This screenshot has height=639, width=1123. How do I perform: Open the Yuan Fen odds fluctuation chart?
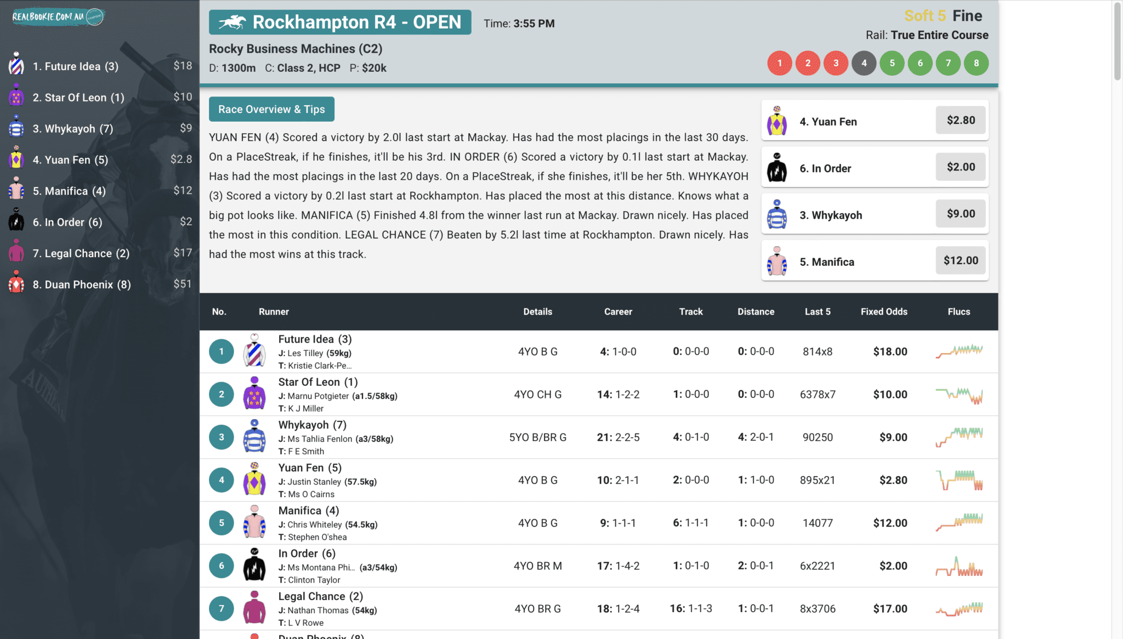click(x=959, y=480)
